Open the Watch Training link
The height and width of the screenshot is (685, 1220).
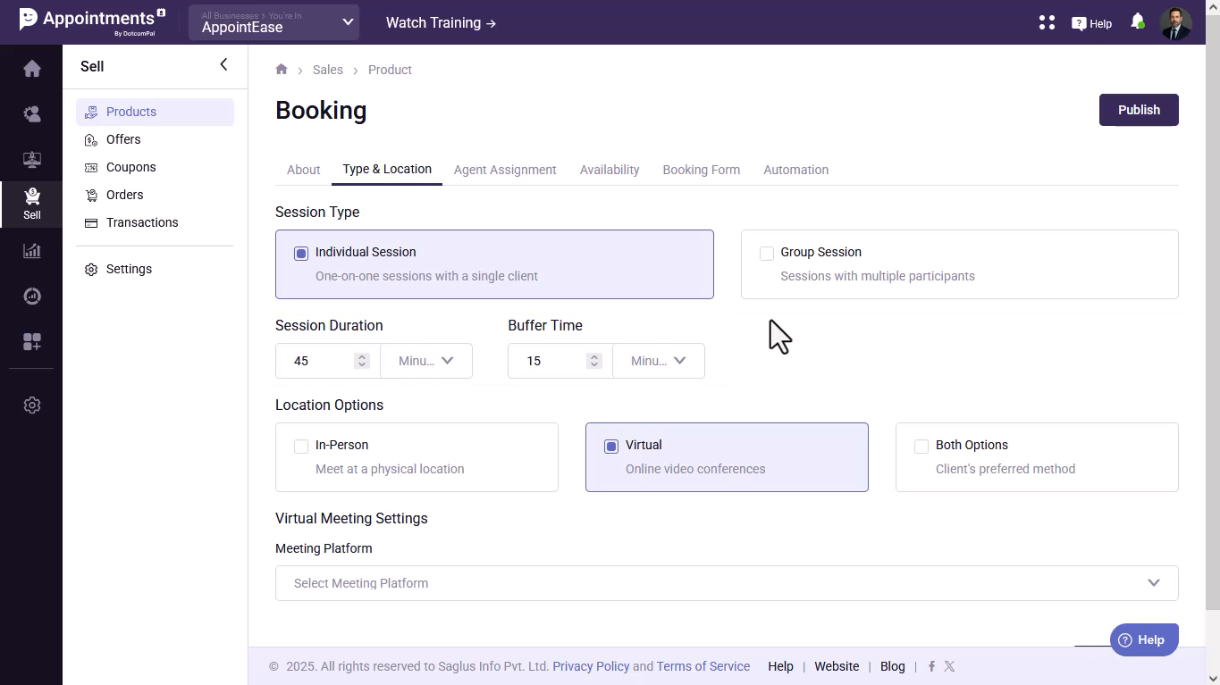441,23
